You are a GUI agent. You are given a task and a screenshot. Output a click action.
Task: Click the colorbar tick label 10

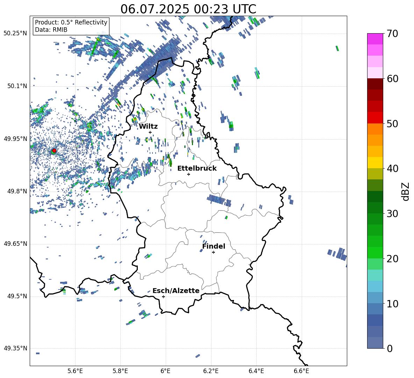click(392, 304)
